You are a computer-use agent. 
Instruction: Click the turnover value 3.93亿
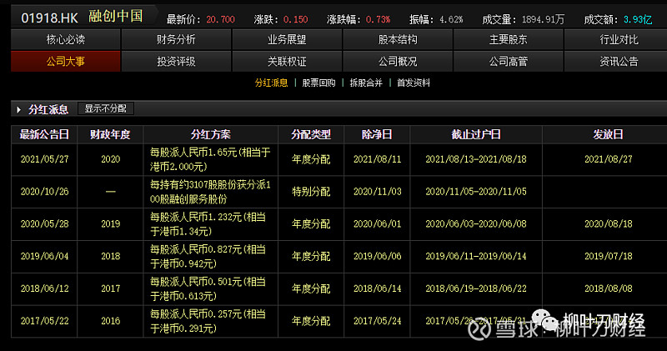638,19
